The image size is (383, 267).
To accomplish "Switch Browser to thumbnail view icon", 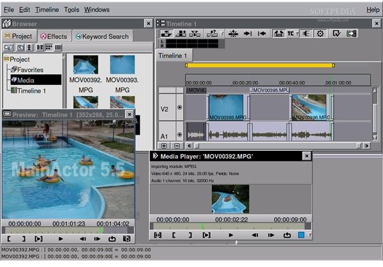I will pyautogui.click(x=49, y=47).
